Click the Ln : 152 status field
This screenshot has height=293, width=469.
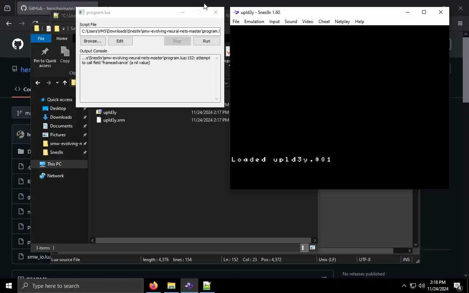(231, 260)
